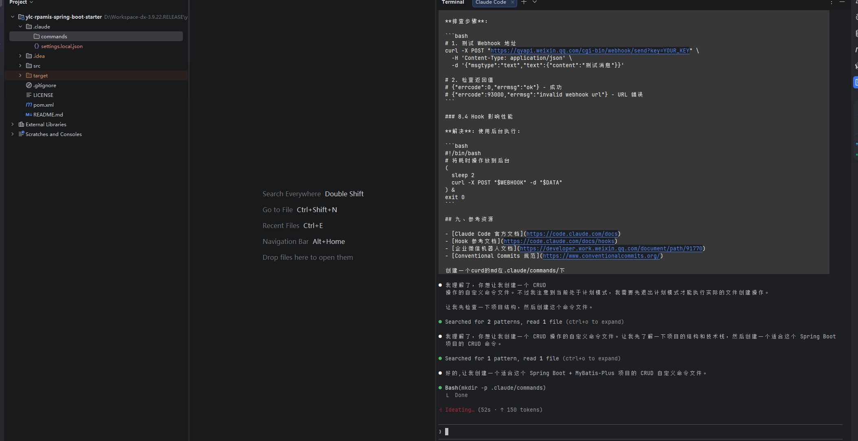
Task: Expand the .idea folder
Action: pyautogui.click(x=20, y=56)
